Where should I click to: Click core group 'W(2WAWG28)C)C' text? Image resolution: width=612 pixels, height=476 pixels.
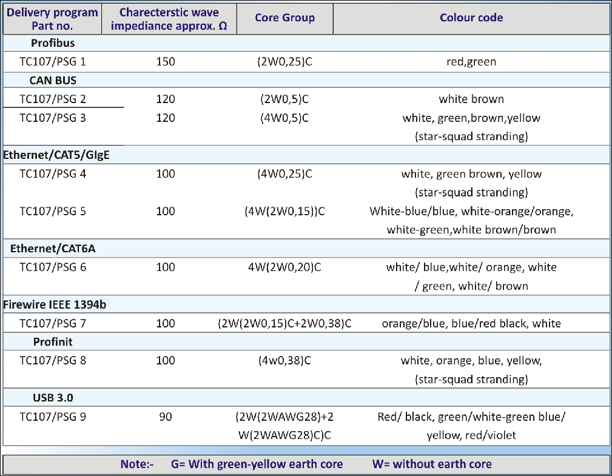click(x=284, y=435)
